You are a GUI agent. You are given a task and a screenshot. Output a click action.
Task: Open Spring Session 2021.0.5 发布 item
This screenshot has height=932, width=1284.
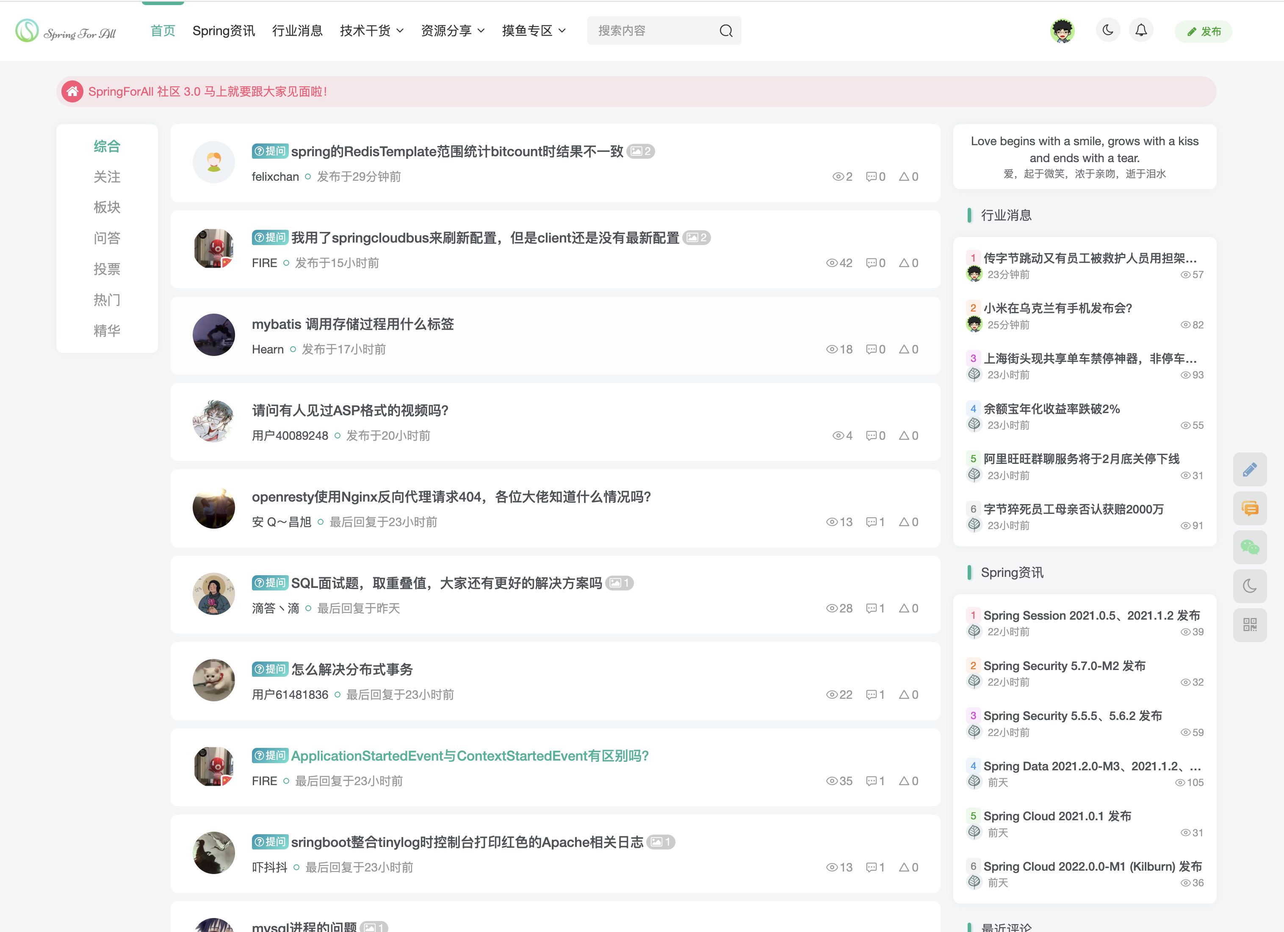[1091, 615]
